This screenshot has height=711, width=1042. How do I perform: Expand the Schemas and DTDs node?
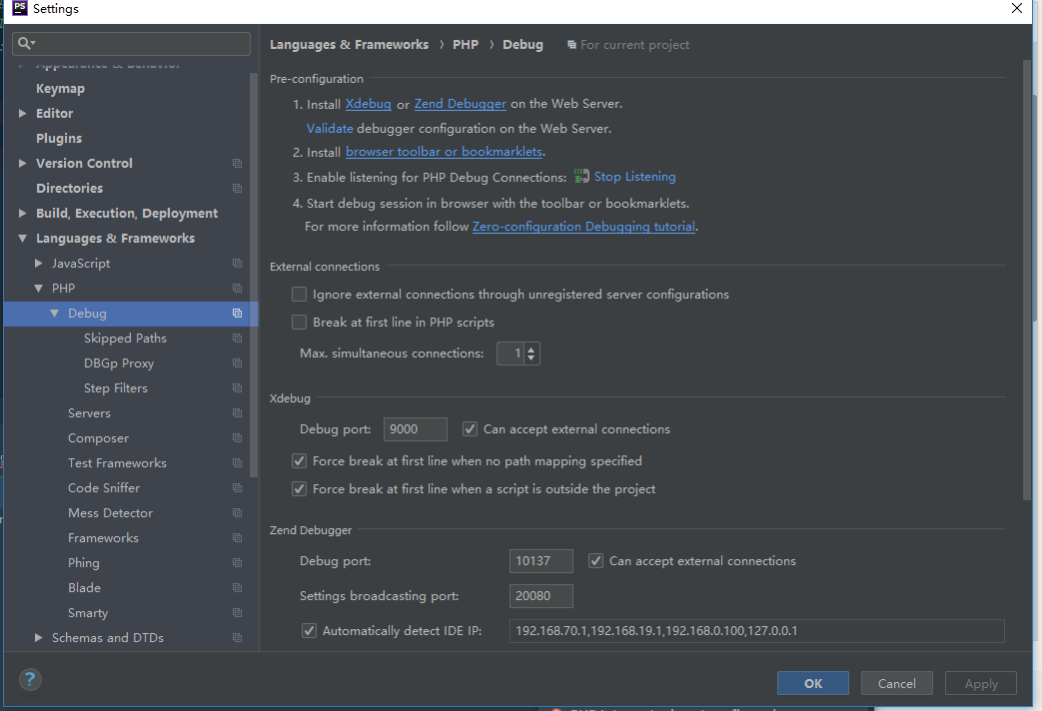pyautogui.click(x=39, y=638)
